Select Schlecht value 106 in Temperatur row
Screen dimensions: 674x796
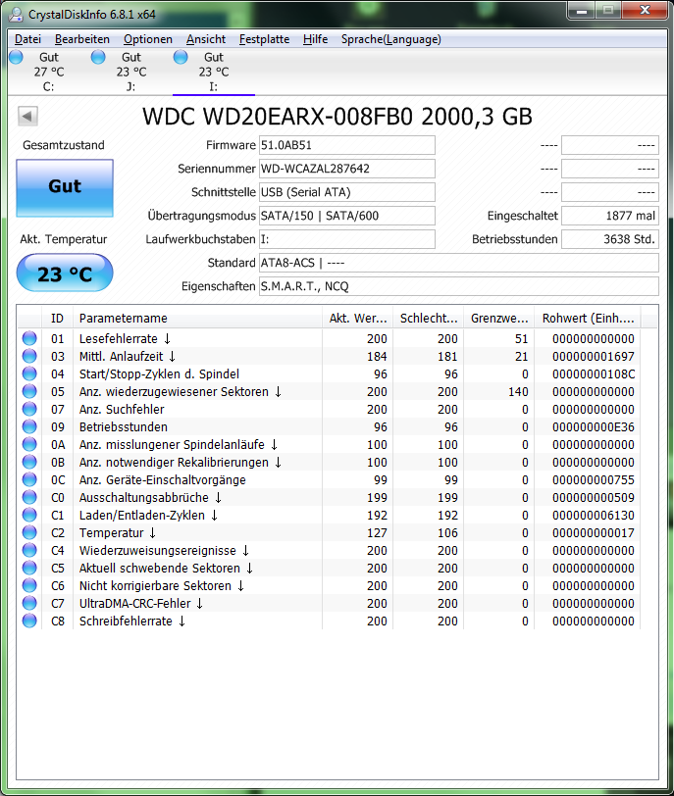click(447, 533)
